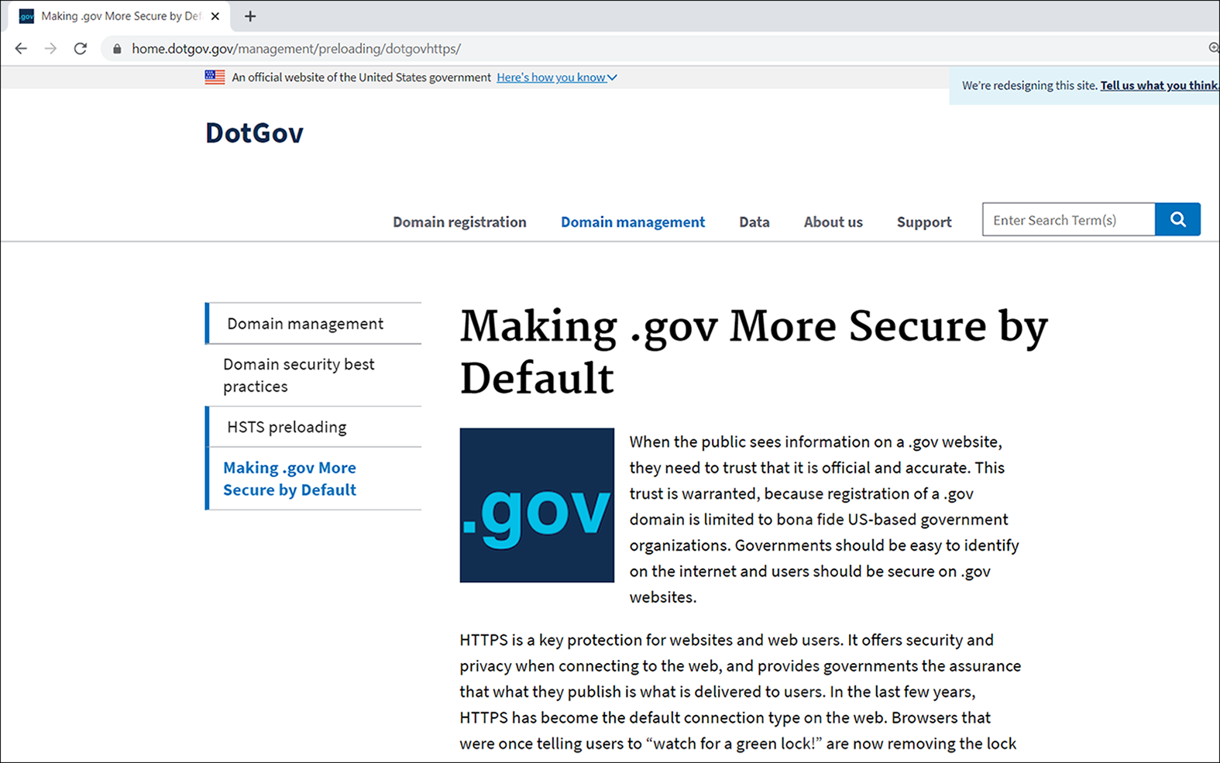Click the DotGov site title link

[x=254, y=133]
